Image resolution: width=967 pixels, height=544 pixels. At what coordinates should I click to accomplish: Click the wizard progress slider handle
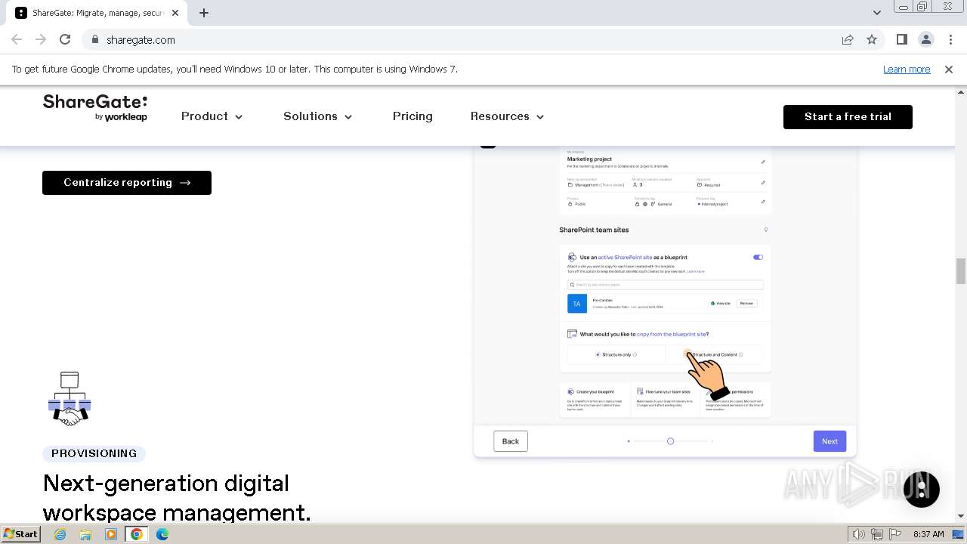coord(670,441)
